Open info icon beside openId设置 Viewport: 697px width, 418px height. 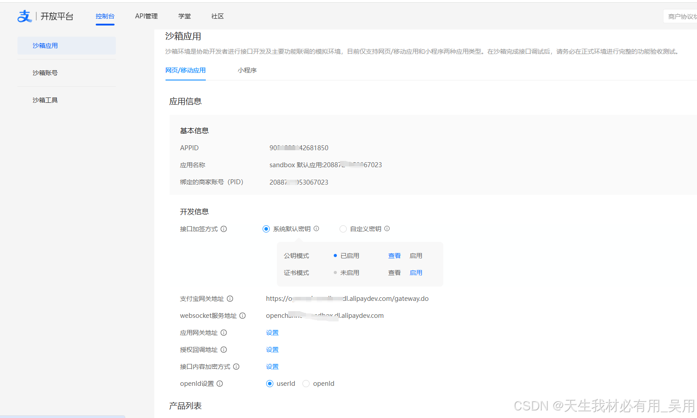220,384
